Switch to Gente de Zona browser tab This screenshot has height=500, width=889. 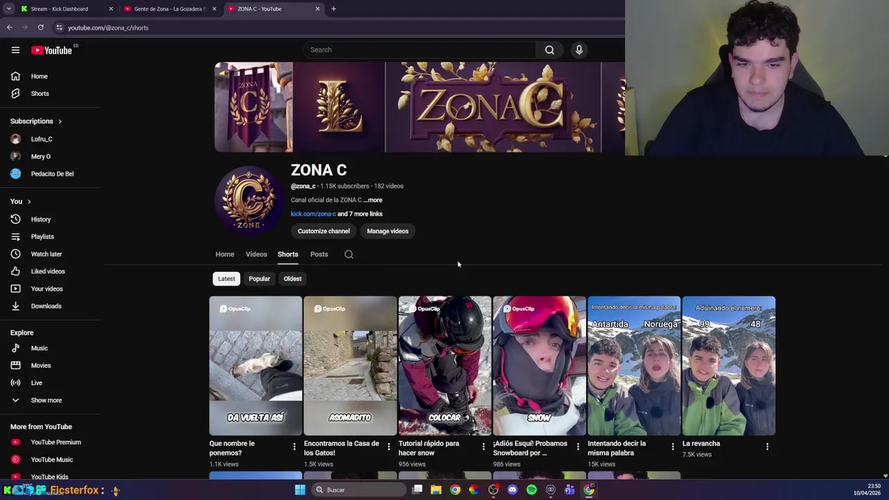click(x=170, y=9)
